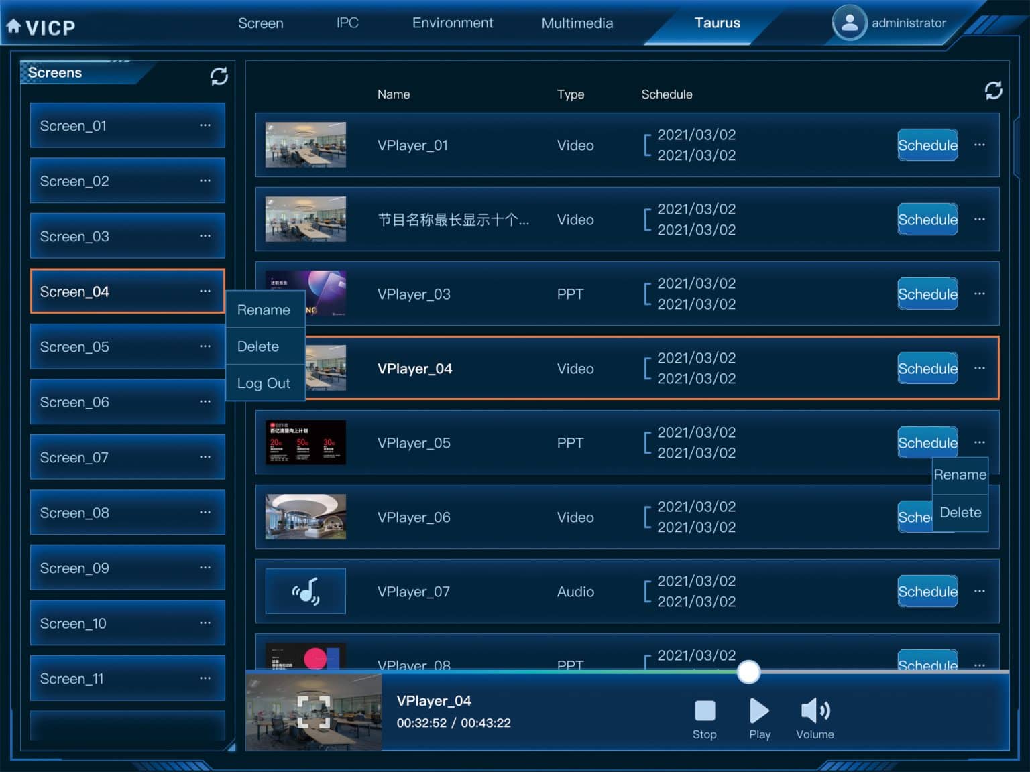This screenshot has height=772, width=1030.
Task: Refresh the Screens list
Action: (219, 76)
